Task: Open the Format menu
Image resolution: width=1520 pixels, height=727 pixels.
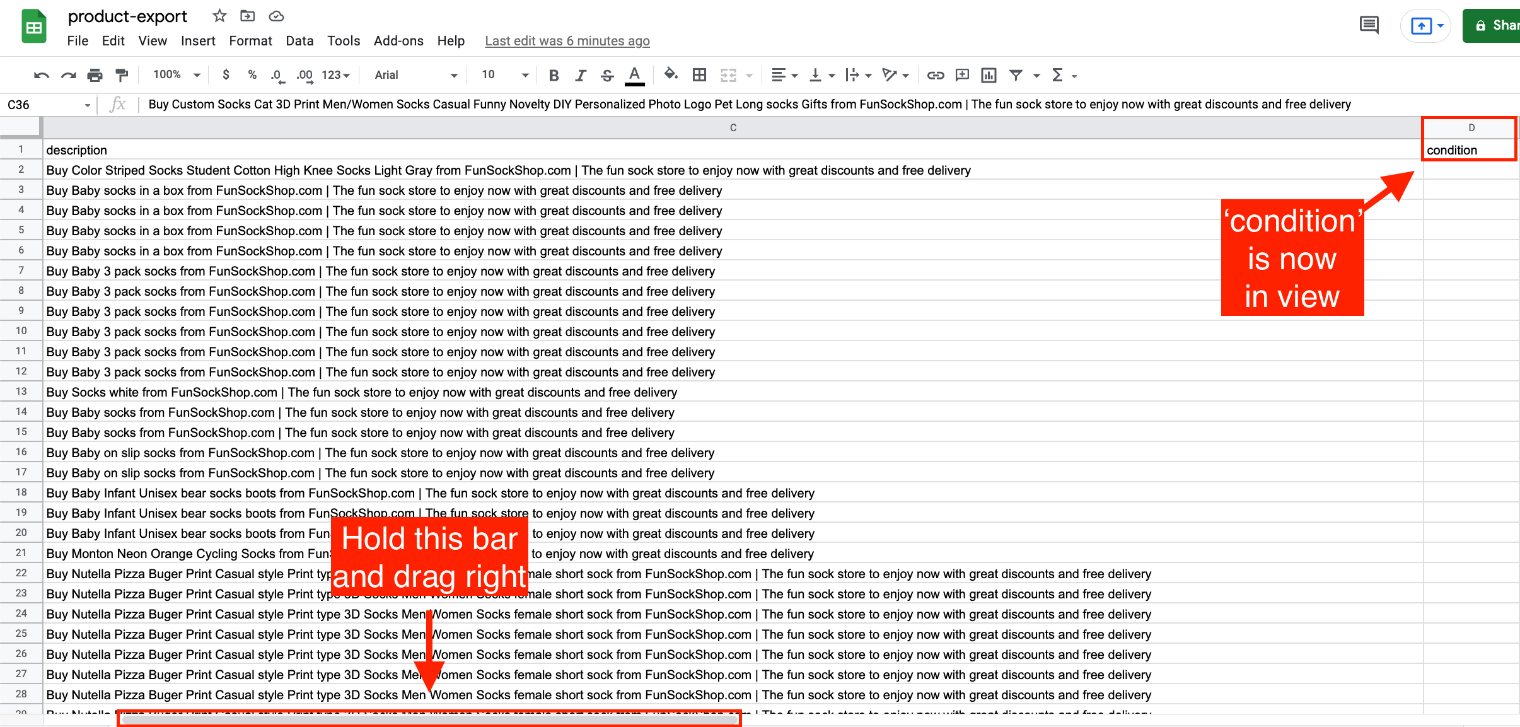Action: coord(250,41)
